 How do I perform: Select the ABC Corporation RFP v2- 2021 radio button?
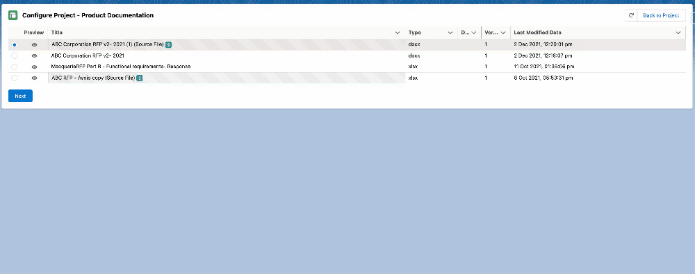click(15, 55)
